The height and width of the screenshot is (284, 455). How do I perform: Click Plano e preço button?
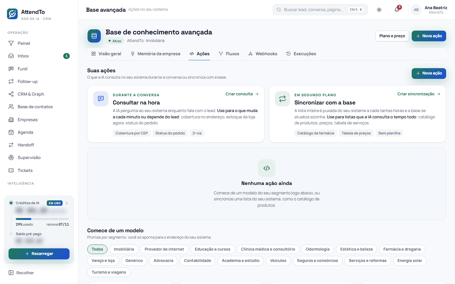(x=392, y=36)
